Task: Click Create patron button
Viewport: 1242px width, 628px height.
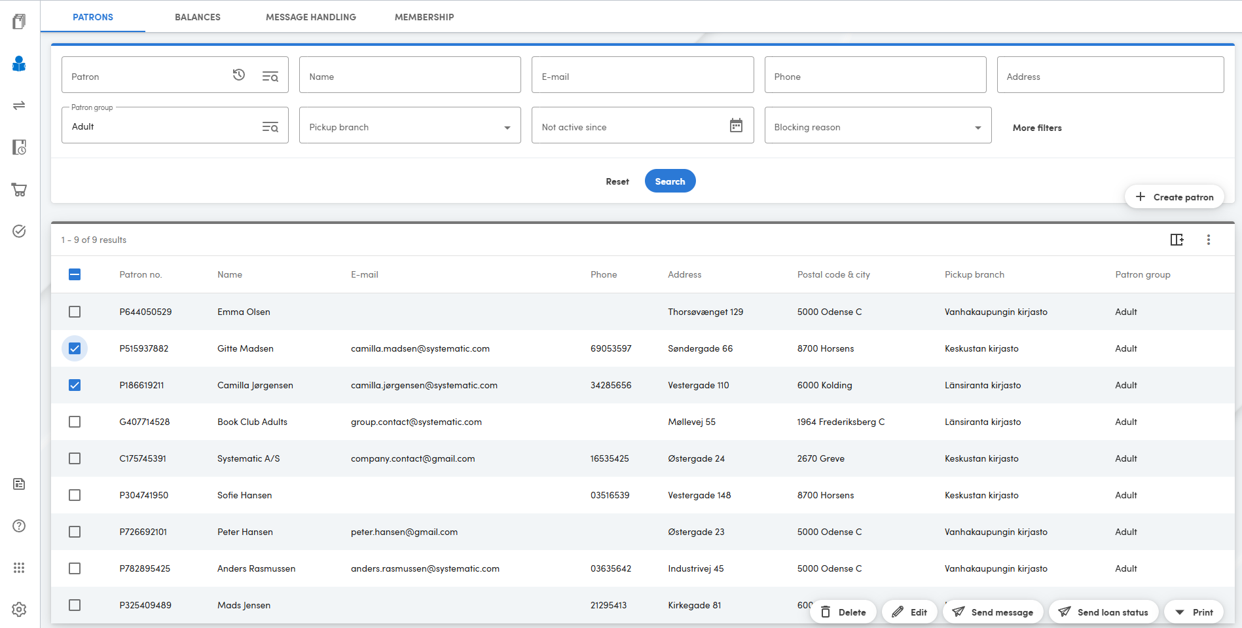Action: (1174, 197)
